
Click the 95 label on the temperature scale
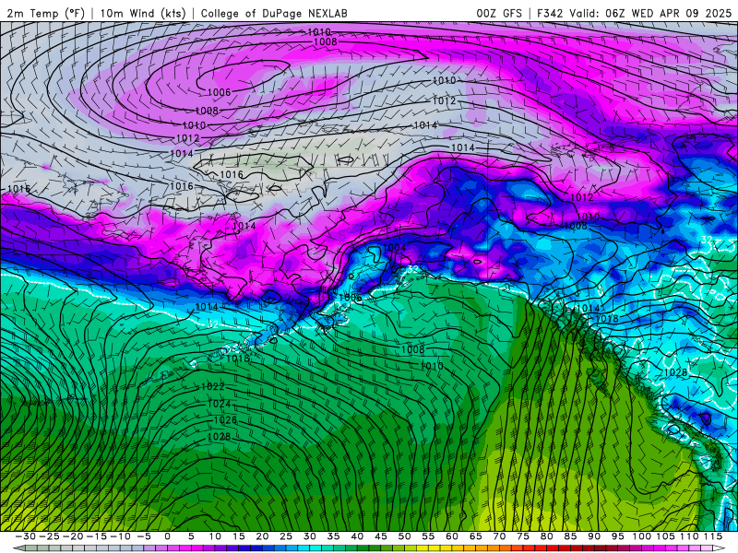click(x=617, y=536)
